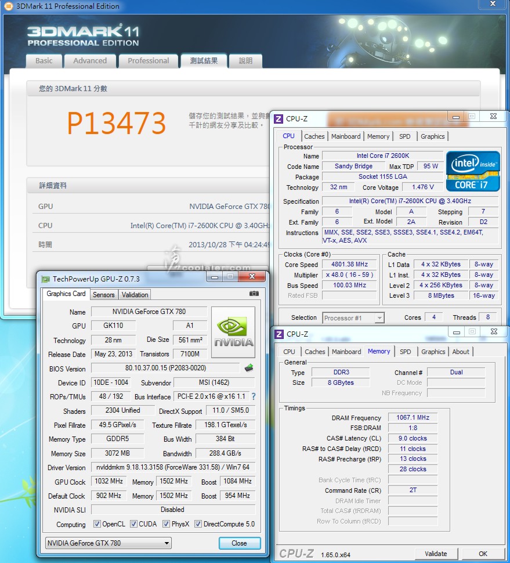The height and width of the screenshot is (563, 510).
Task: Click the BIOS Version field 80.10.37.00.15
Action: (165, 368)
